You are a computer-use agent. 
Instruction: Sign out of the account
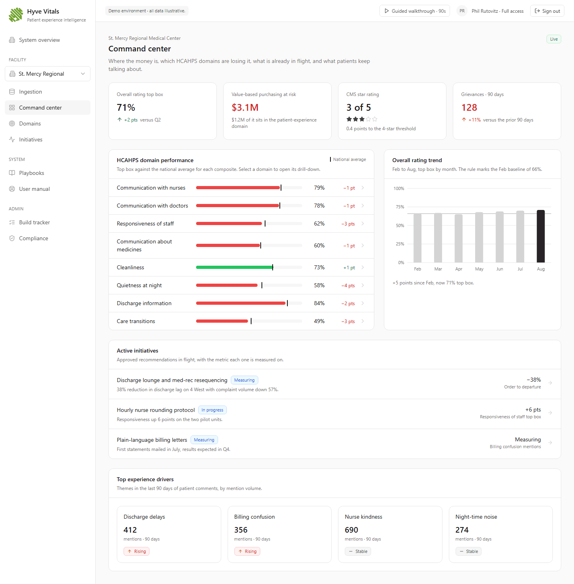[547, 11]
